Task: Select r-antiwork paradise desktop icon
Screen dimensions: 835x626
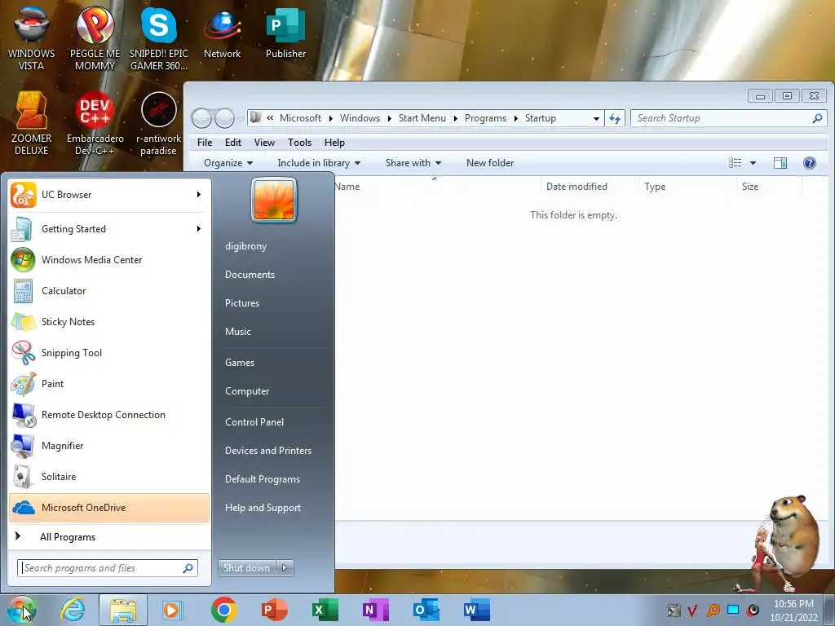Action: [159, 123]
